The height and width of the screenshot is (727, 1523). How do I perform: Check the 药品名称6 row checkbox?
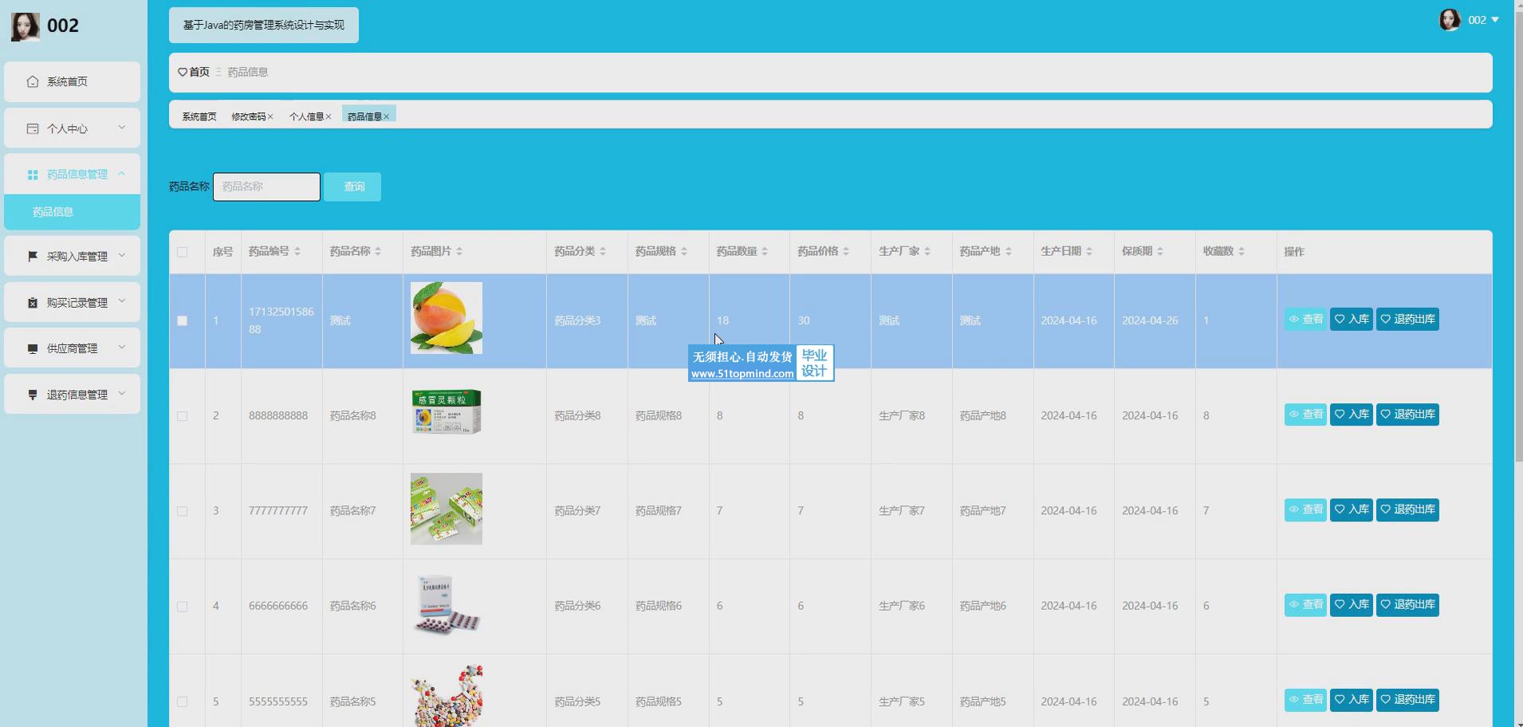click(x=183, y=607)
